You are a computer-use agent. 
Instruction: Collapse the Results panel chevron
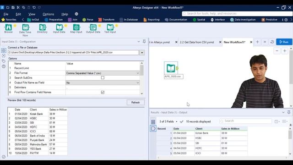[283, 112]
